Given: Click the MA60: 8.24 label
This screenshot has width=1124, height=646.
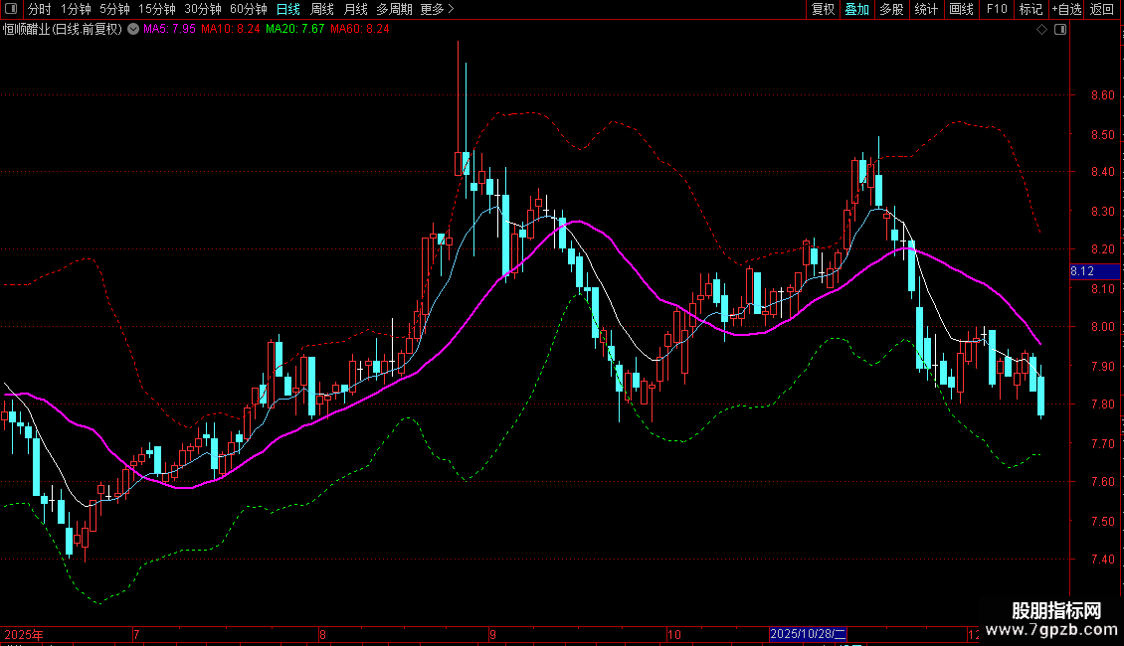Looking at the screenshot, I should pos(360,29).
